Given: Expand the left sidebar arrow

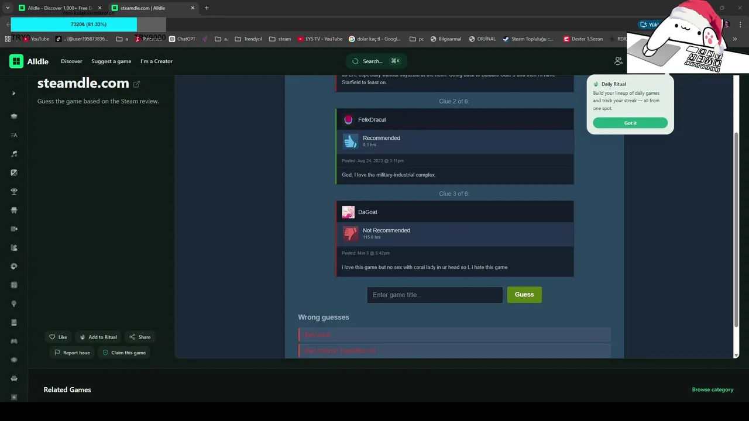Looking at the screenshot, I should click(x=14, y=94).
